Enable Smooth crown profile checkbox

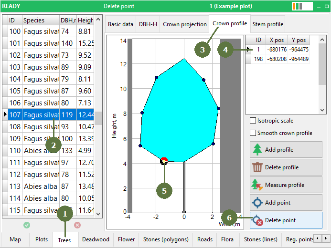tap(253, 133)
